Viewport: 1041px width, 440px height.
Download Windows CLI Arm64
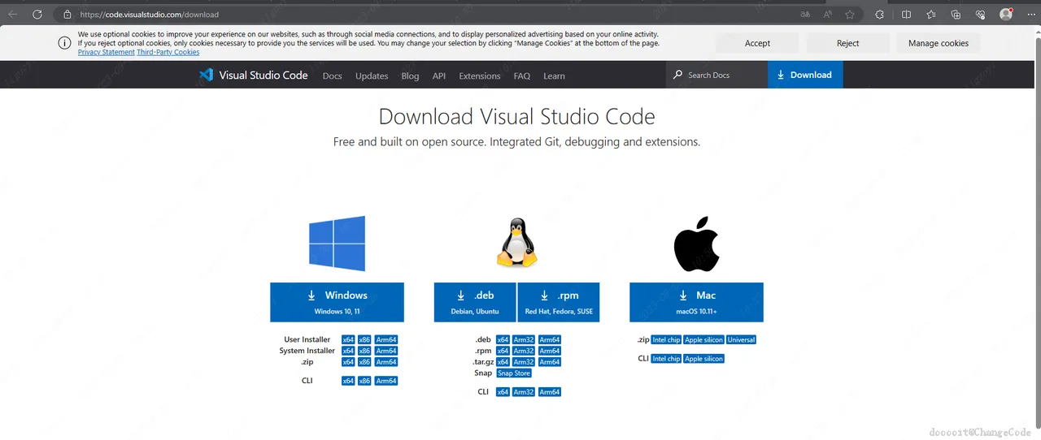386,381
